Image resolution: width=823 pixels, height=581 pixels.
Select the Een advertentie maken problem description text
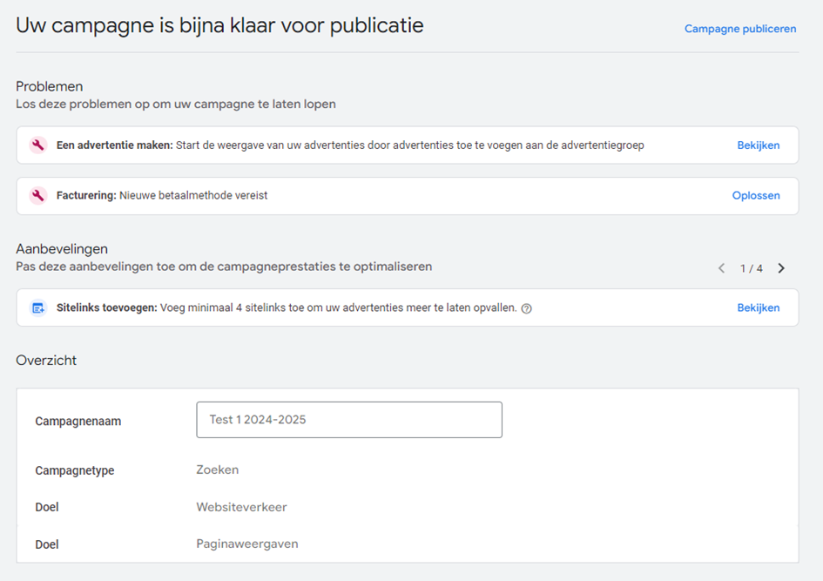[x=409, y=145]
